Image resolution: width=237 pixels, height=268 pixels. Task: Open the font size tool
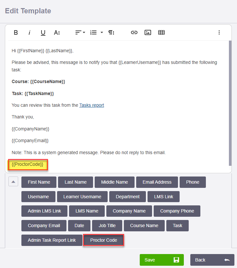[57, 32]
